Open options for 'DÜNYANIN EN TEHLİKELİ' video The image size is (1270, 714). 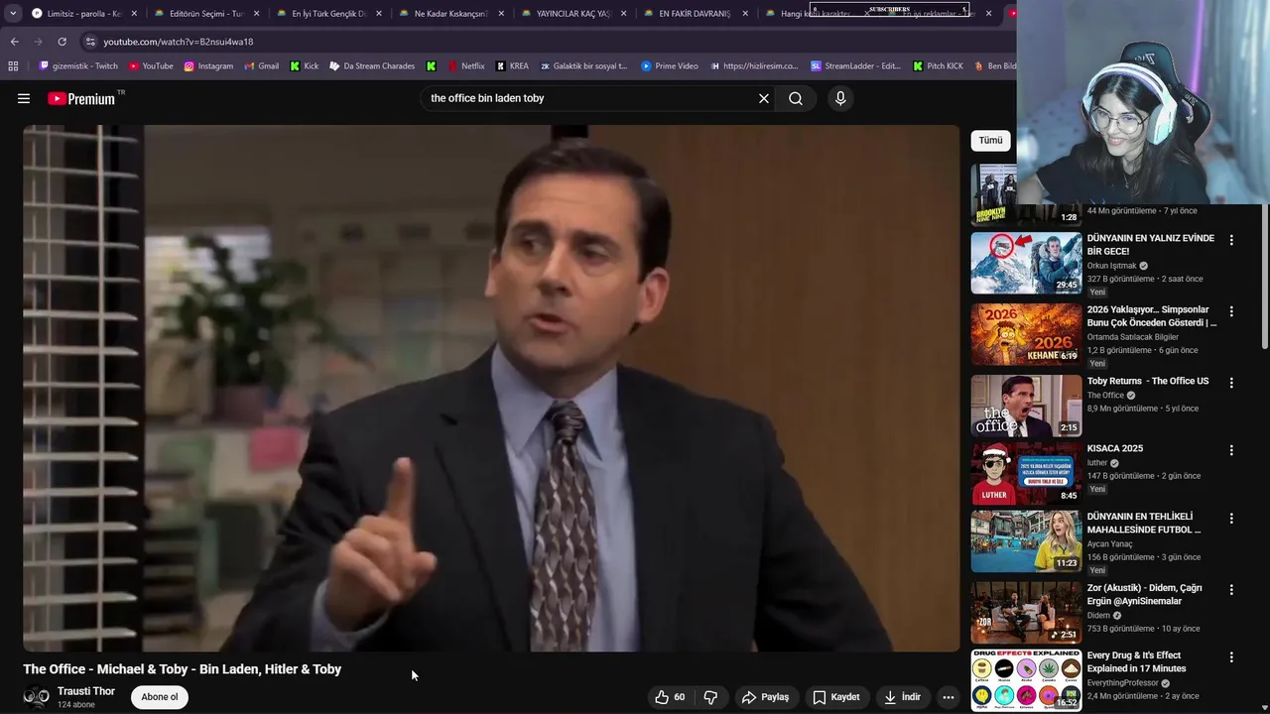click(x=1231, y=519)
